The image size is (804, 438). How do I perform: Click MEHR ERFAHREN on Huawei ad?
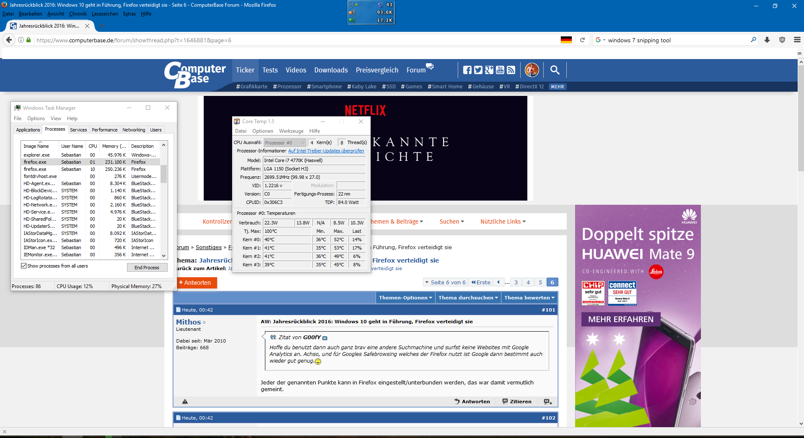coord(621,319)
